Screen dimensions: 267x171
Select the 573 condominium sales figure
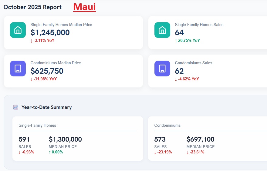click(x=160, y=139)
